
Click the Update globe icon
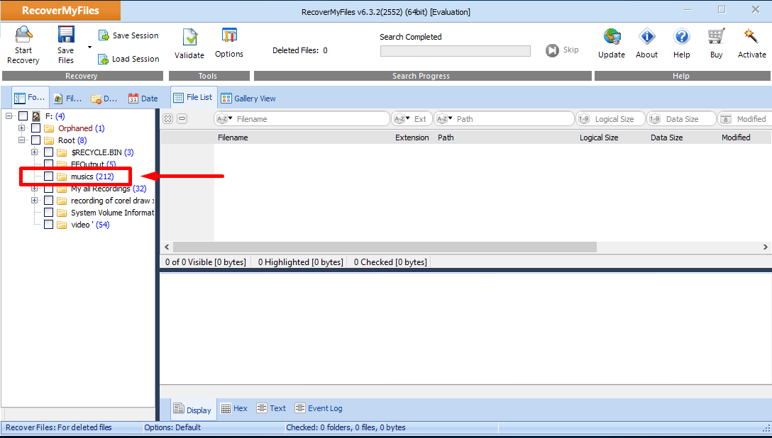(x=612, y=37)
